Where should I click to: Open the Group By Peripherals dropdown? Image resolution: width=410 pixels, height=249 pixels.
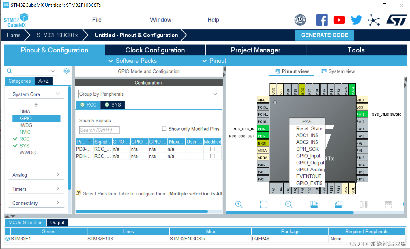tap(149, 94)
